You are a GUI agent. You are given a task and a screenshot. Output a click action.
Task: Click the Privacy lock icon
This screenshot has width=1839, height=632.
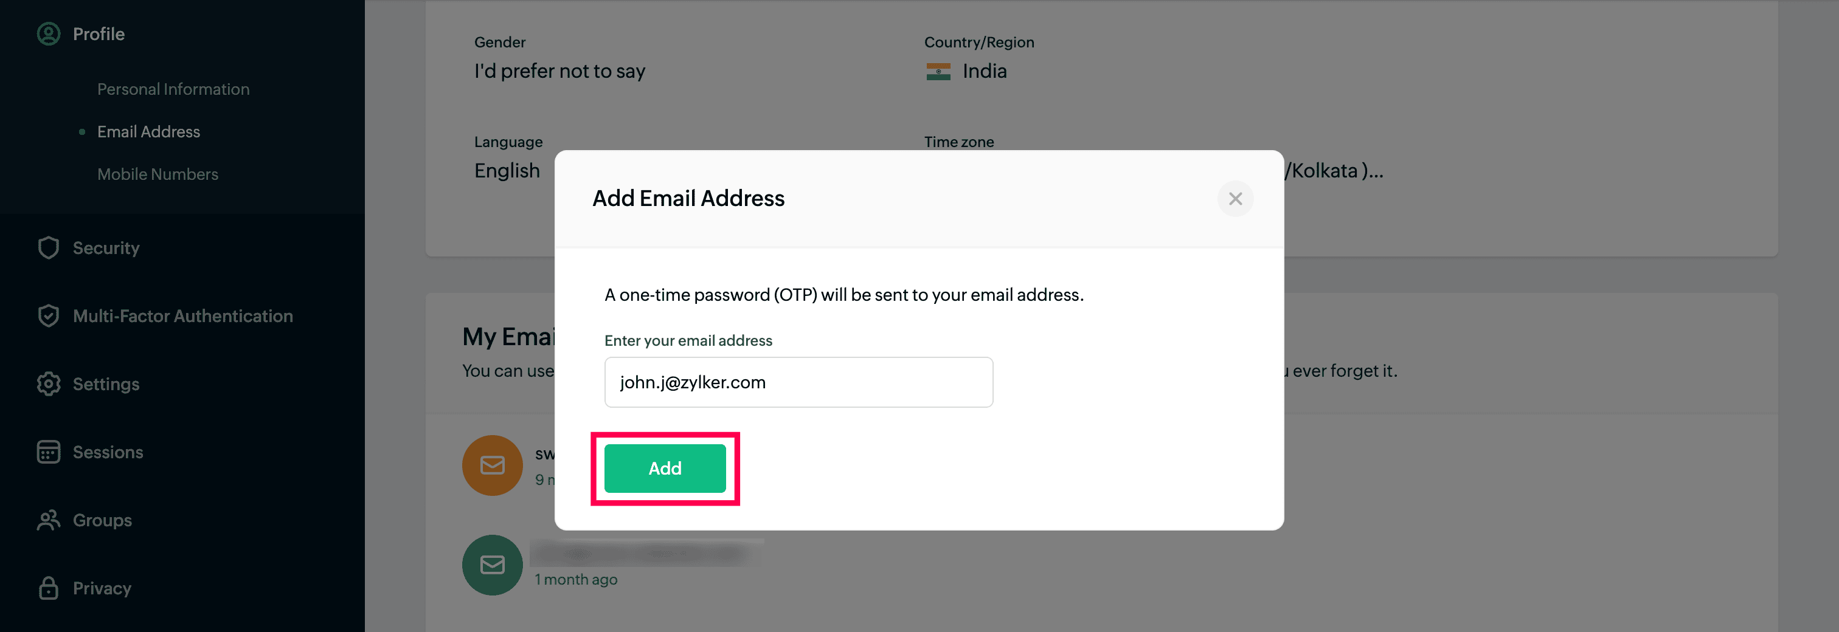point(49,588)
